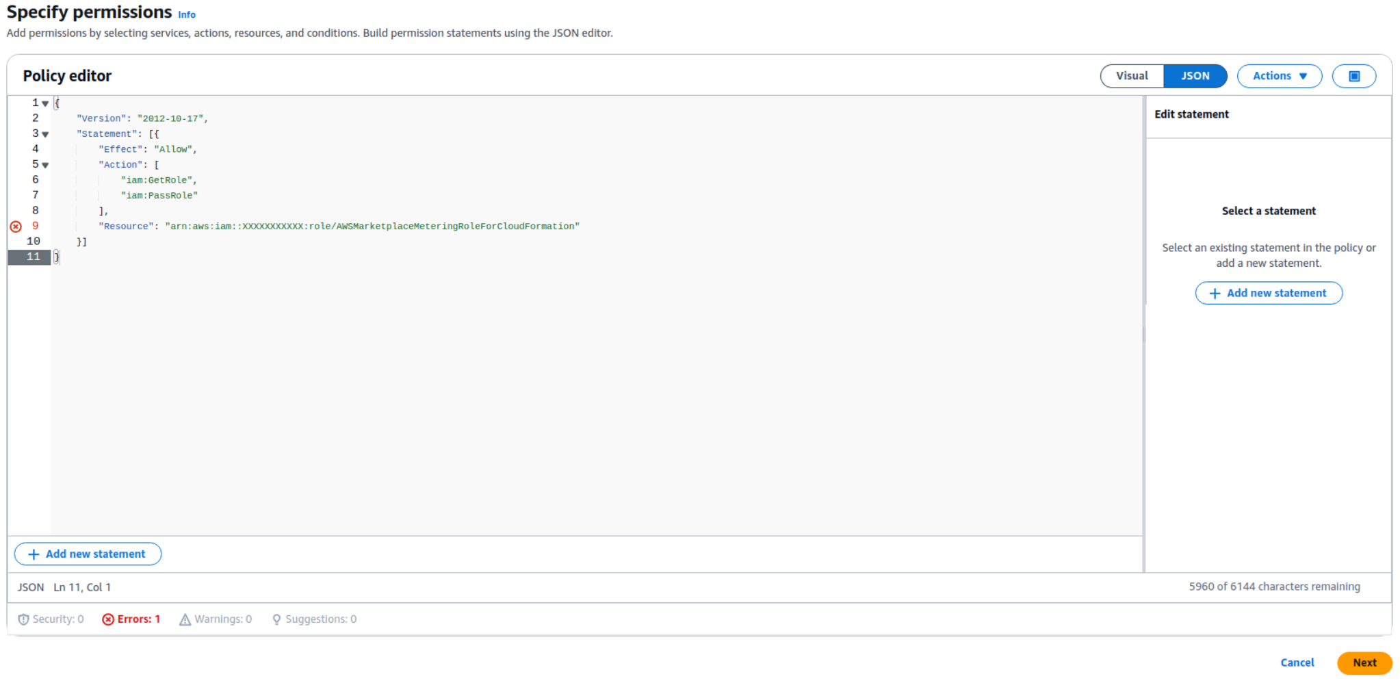Toggle the full-screen editor panel icon
This screenshot has width=1400, height=683.
click(1353, 76)
